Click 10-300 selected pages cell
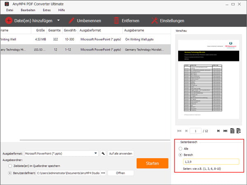 (70, 39)
